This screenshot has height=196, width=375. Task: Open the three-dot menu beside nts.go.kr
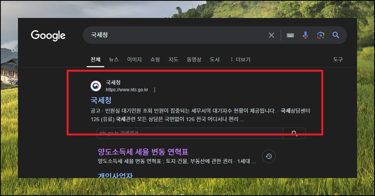(155, 90)
